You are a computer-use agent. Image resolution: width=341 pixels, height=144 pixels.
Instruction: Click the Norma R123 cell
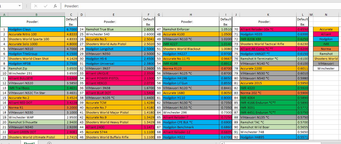tap(191, 68)
